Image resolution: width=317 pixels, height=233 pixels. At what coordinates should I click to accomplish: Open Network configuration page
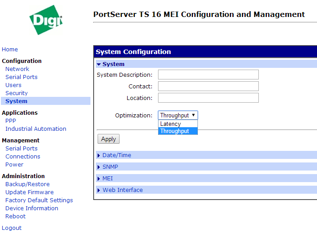pyautogui.click(x=17, y=69)
